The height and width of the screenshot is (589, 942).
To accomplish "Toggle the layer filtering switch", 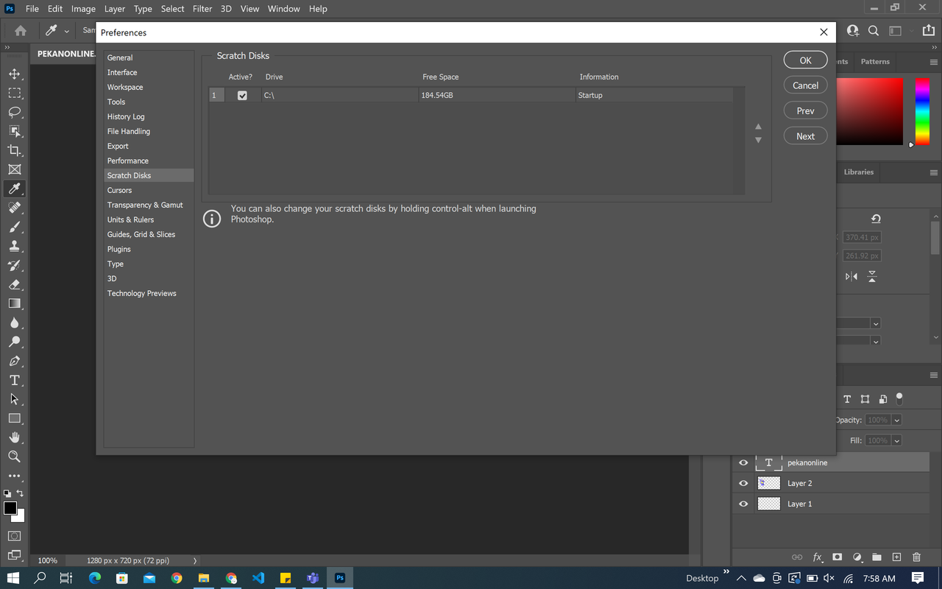I will (x=899, y=398).
